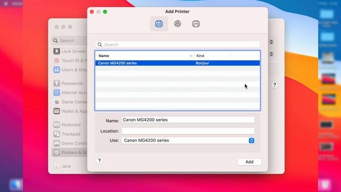The image size is (341, 192).
Task: Click the Users & Groups icon
Action: click(x=56, y=70)
